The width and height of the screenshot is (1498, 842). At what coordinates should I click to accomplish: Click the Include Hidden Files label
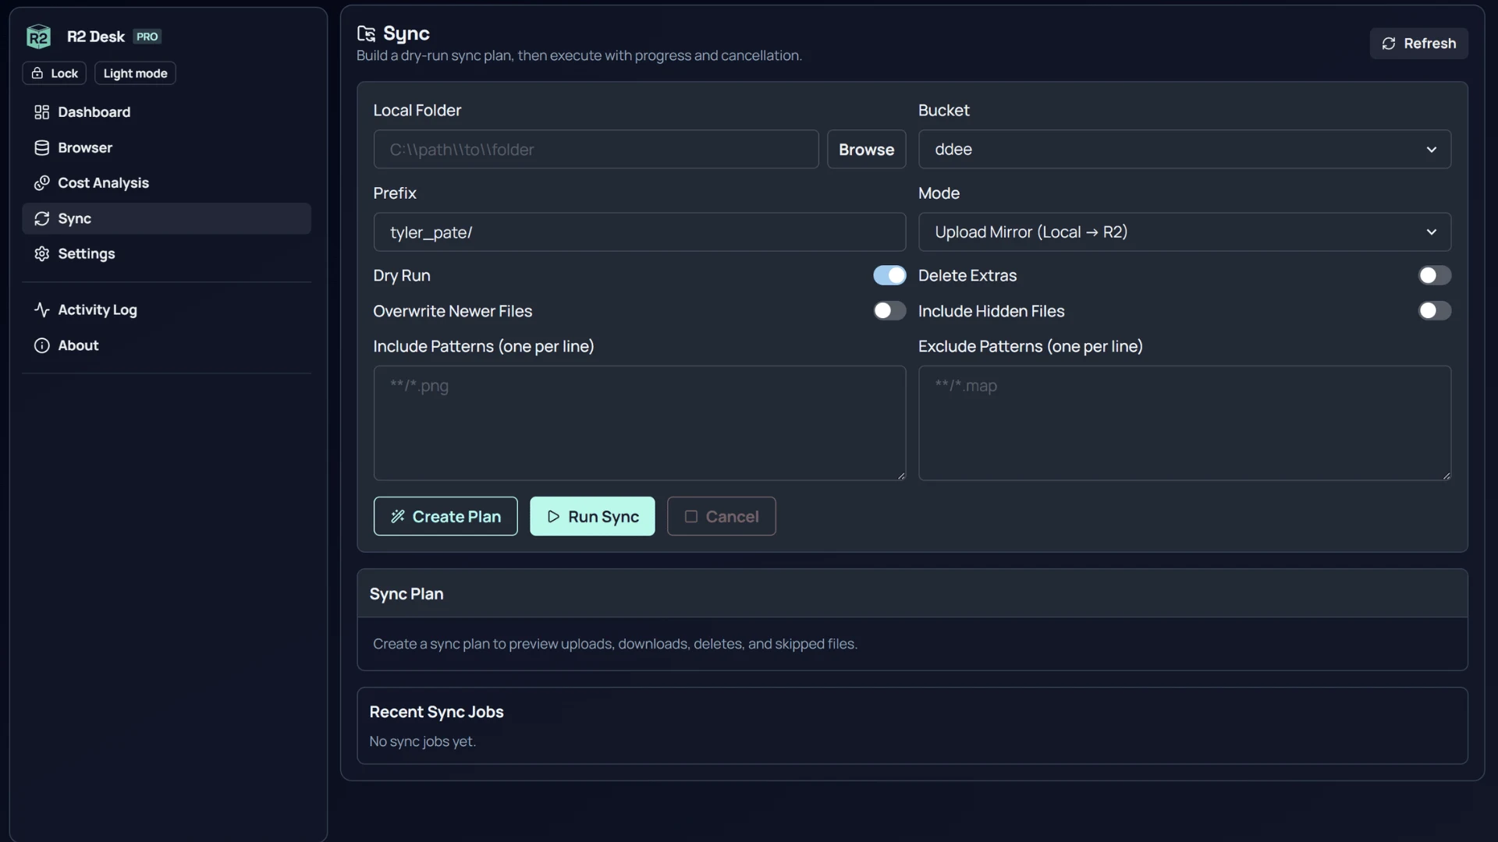(991, 311)
